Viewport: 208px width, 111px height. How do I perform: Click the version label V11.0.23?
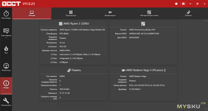(29, 4)
